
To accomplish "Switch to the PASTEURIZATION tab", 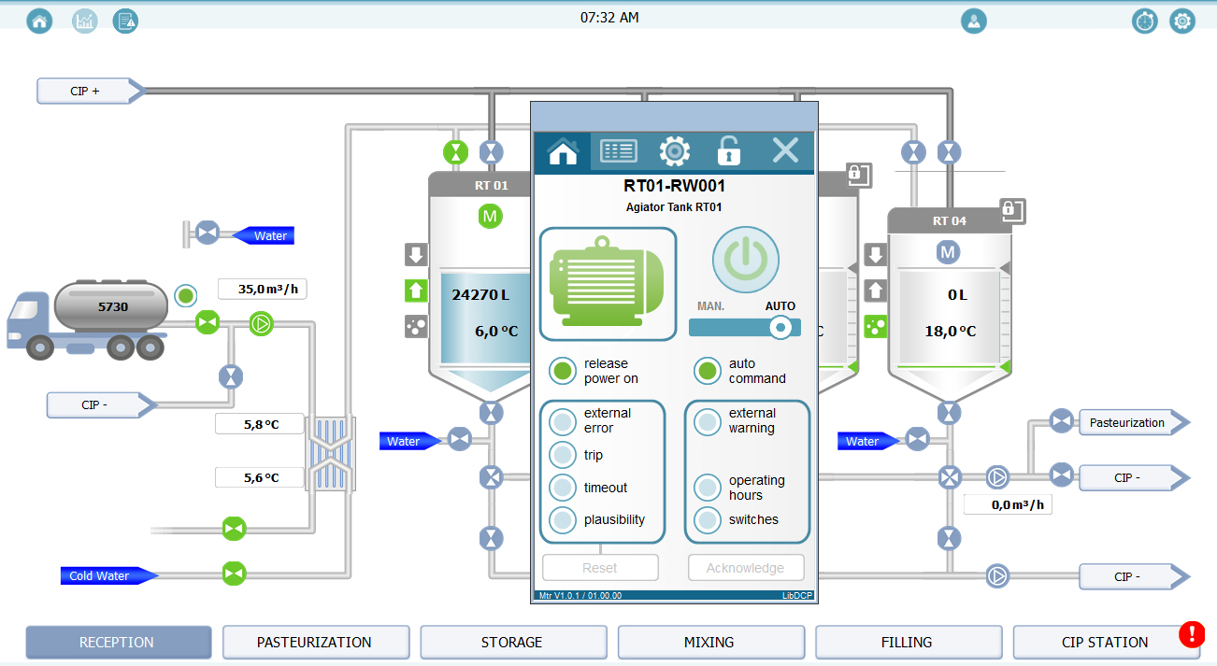I will (315, 643).
